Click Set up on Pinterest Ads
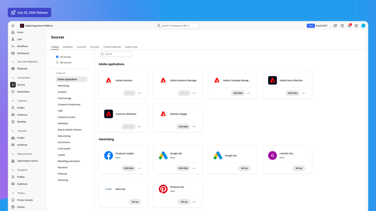The image size is (376, 211). tap(184, 201)
